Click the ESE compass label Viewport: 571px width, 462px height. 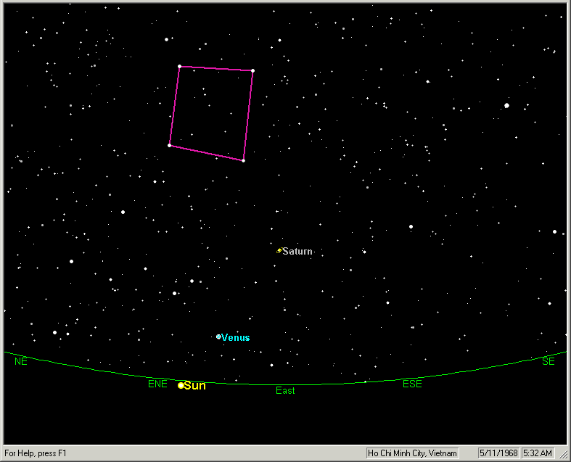tap(412, 384)
